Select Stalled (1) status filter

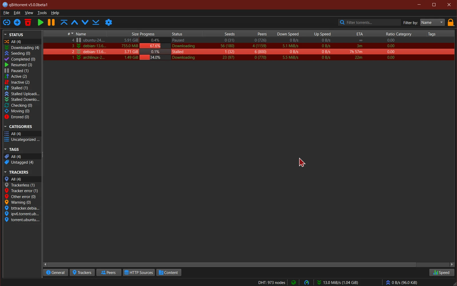click(x=22, y=88)
